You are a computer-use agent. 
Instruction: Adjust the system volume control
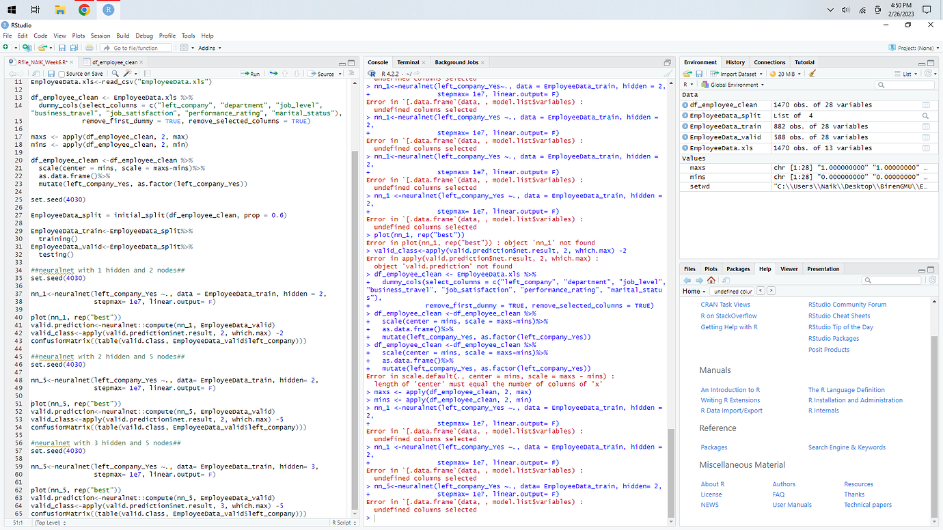click(845, 10)
